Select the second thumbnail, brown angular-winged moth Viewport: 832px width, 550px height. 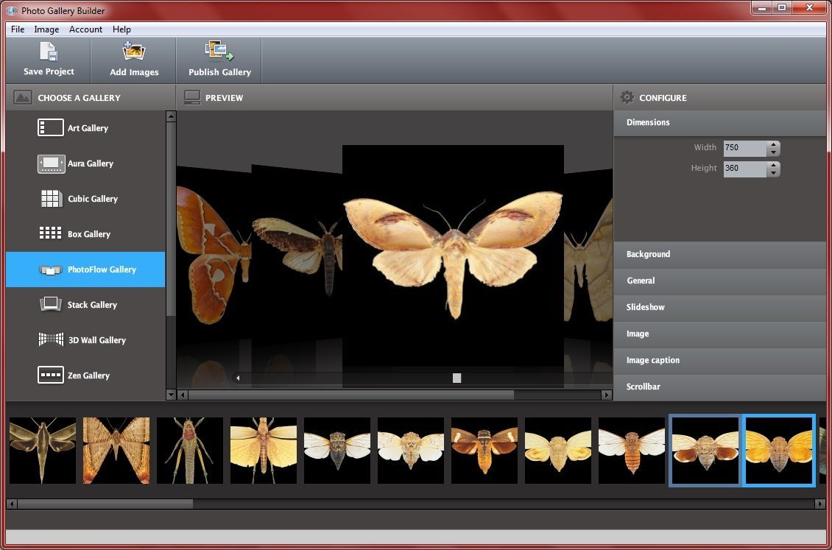(x=116, y=451)
